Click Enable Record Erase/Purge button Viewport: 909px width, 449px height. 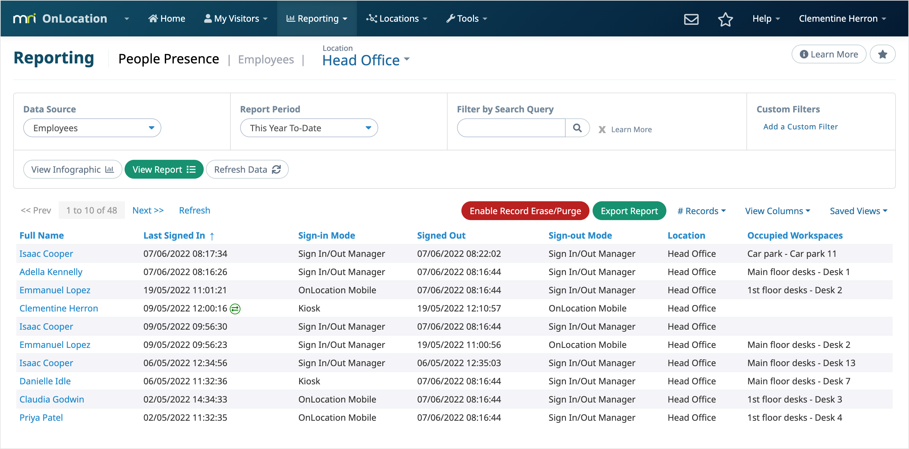(x=525, y=211)
